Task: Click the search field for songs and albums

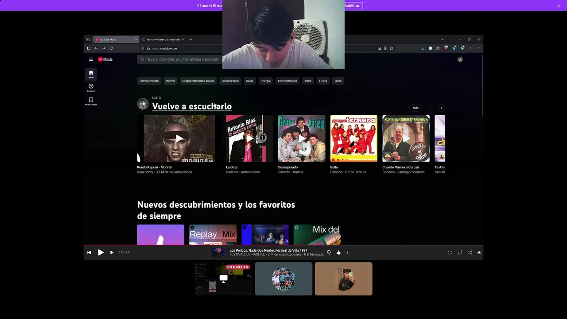Action: click(179, 59)
